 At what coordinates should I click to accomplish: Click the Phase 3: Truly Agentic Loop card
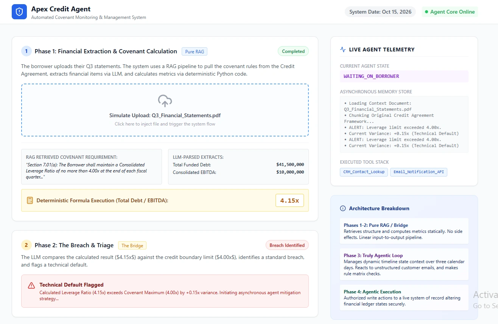coord(404,264)
